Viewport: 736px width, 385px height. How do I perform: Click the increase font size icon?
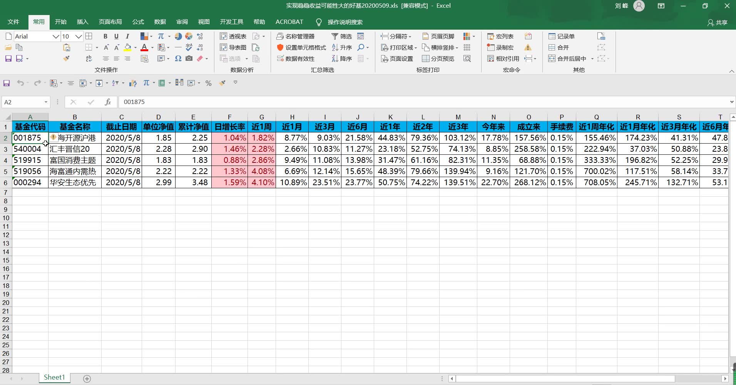tap(106, 47)
